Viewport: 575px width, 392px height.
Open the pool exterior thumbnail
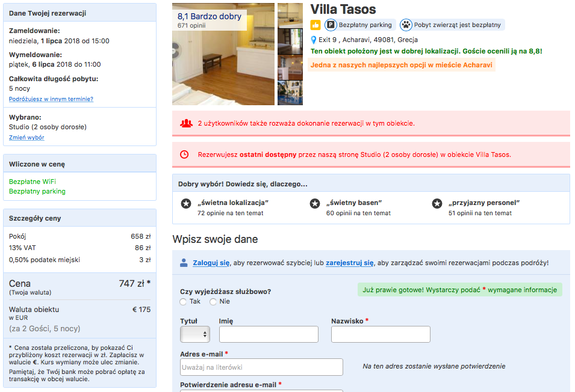(x=290, y=93)
